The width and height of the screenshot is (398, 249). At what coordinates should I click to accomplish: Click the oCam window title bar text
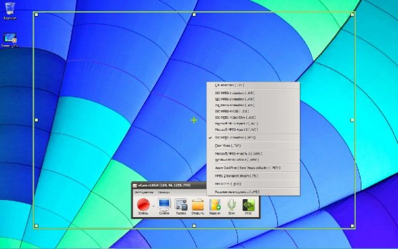(165, 185)
